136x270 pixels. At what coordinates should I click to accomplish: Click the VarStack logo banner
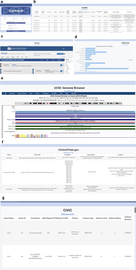16,11
